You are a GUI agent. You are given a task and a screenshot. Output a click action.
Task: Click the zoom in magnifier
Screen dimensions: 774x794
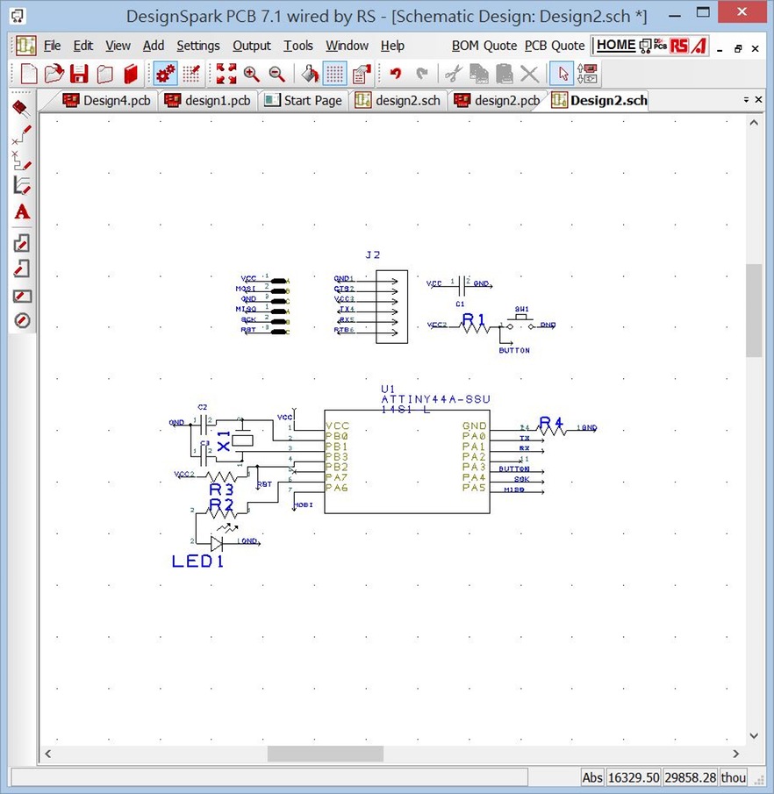[x=251, y=74]
